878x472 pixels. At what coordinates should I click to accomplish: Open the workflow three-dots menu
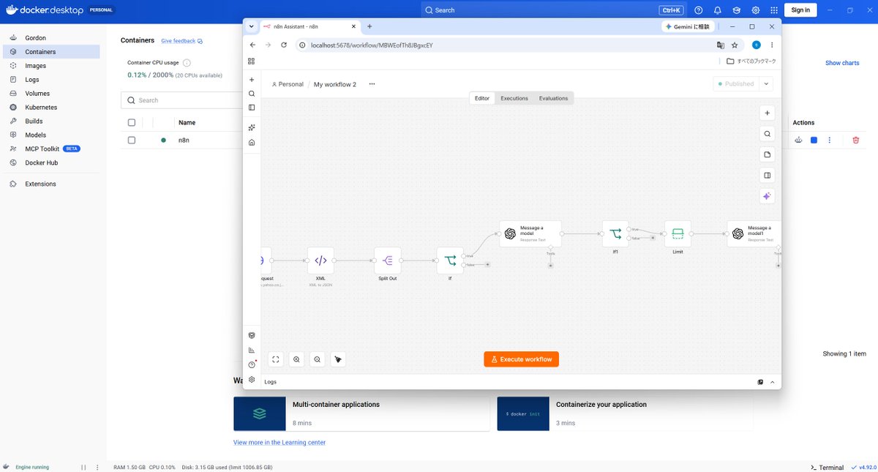(372, 84)
